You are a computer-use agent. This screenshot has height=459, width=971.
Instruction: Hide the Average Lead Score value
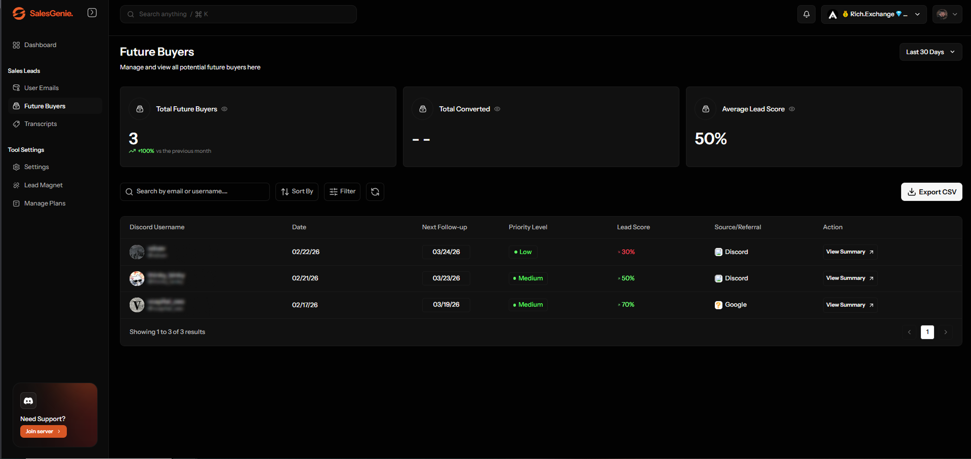coord(792,109)
